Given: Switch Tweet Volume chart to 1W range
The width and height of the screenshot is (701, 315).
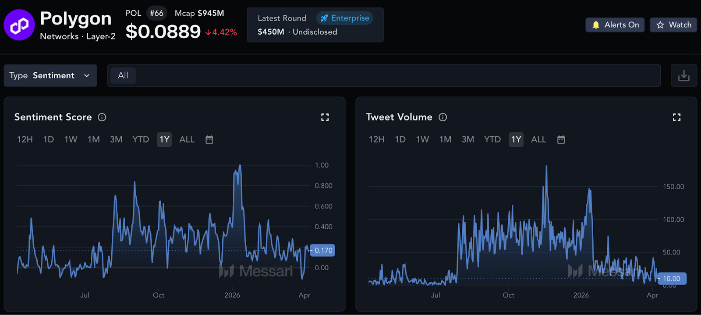Looking at the screenshot, I should pyautogui.click(x=422, y=140).
